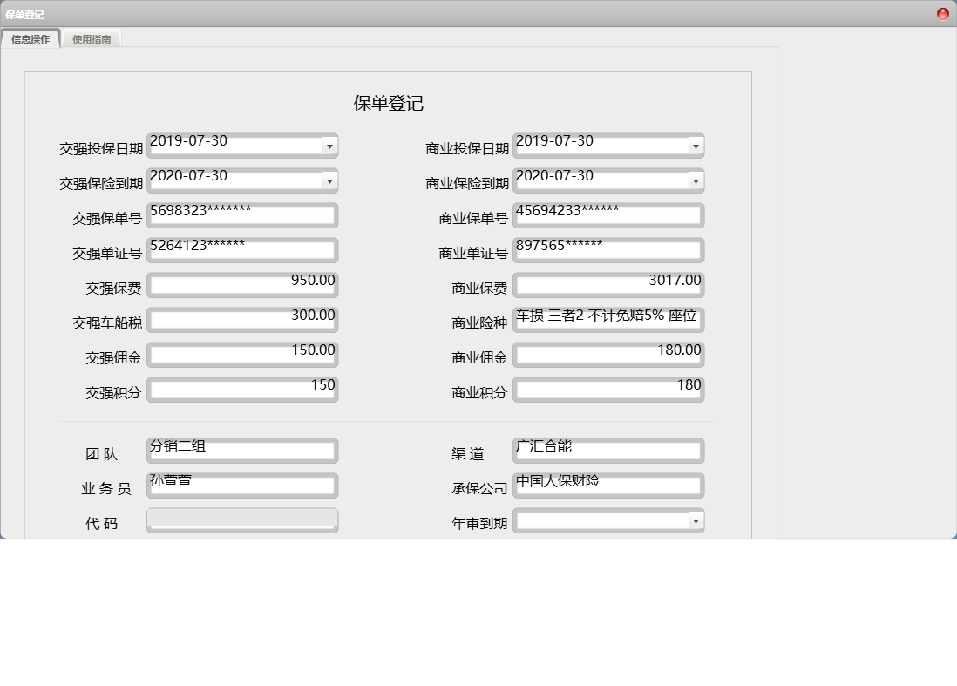Select the 交强车船税 field showing 300.00
The width and height of the screenshot is (957, 686).
tap(242, 320)
